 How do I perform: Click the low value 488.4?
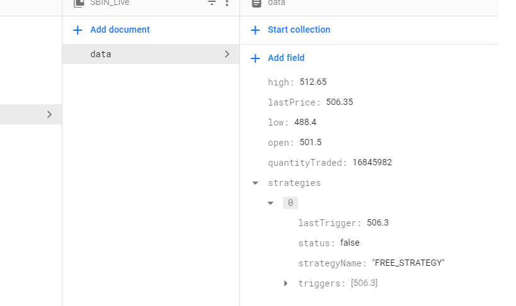(x=305, y=122)
